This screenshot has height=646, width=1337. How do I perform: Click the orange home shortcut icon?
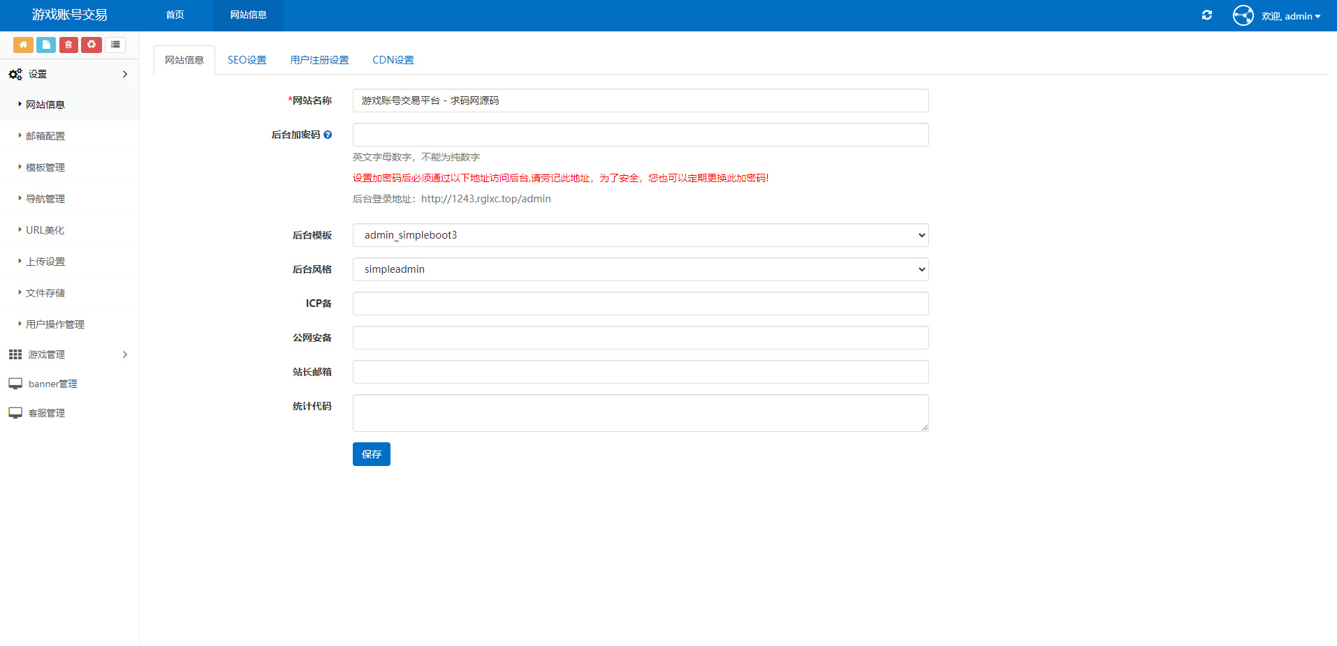pos(23,45)
